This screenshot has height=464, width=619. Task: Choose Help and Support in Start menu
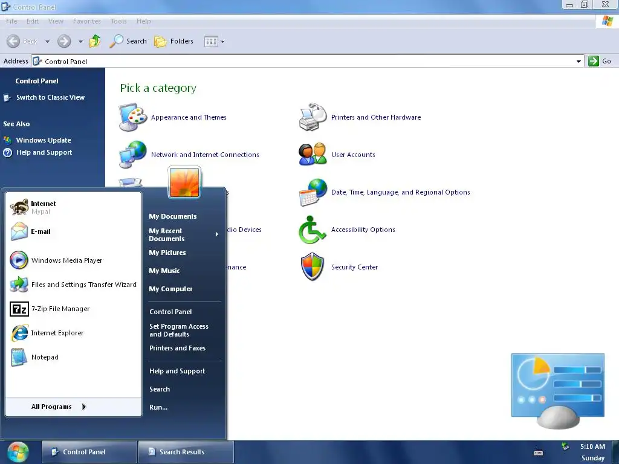click(x=177, y=371)
